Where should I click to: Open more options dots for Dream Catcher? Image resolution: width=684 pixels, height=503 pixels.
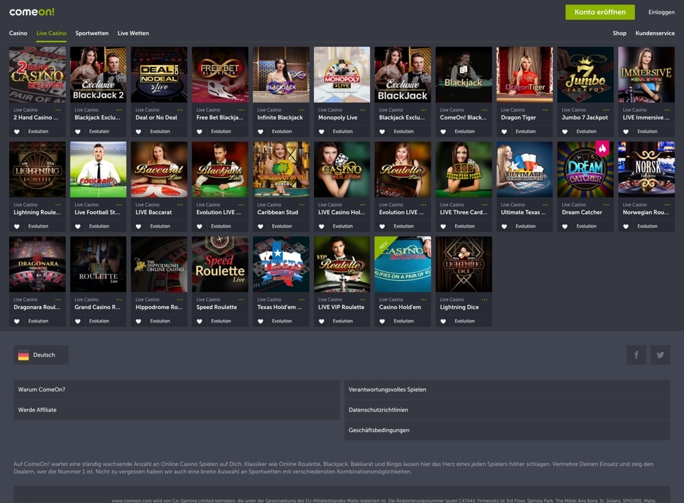click(x=606, y=205)
